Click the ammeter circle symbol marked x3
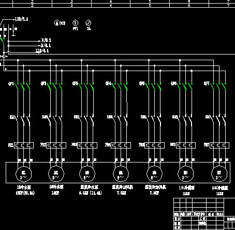This screenshot has height=230, width=235. tap(57, 23)
